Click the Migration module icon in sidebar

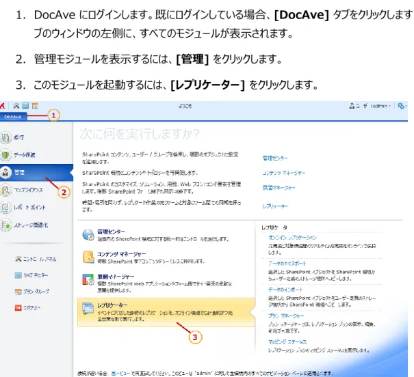5,137
